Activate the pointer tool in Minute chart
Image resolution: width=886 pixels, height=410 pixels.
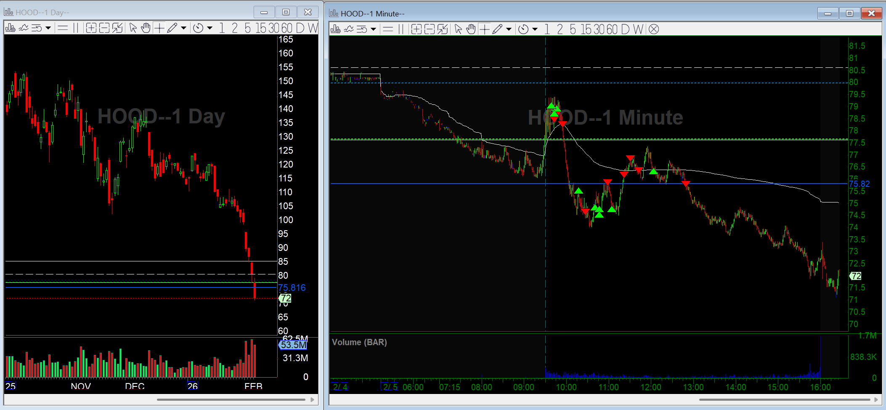pyautogui.click(x=458, y=29)
